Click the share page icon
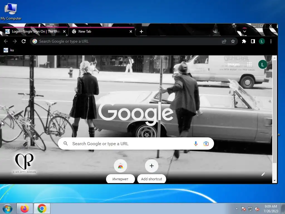The height and width of the screenshot is (214, 285). [x=224, y=41]
